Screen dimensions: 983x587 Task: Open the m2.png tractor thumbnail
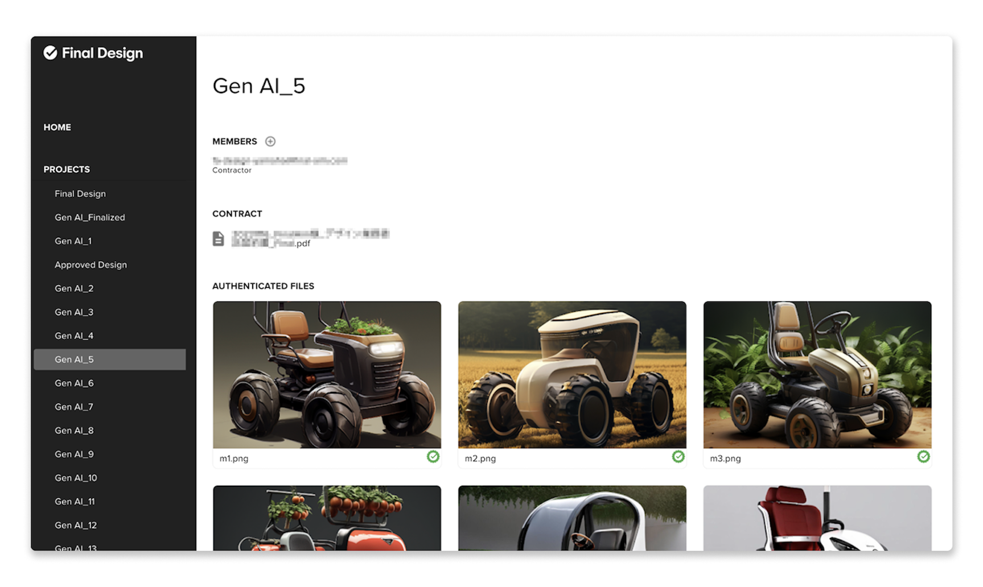(x=572, y=375)
